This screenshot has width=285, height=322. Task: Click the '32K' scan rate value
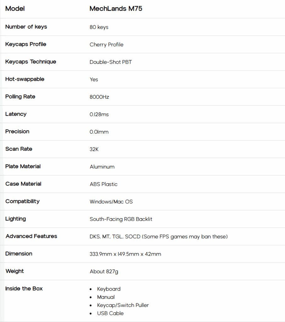coord(94,149)
